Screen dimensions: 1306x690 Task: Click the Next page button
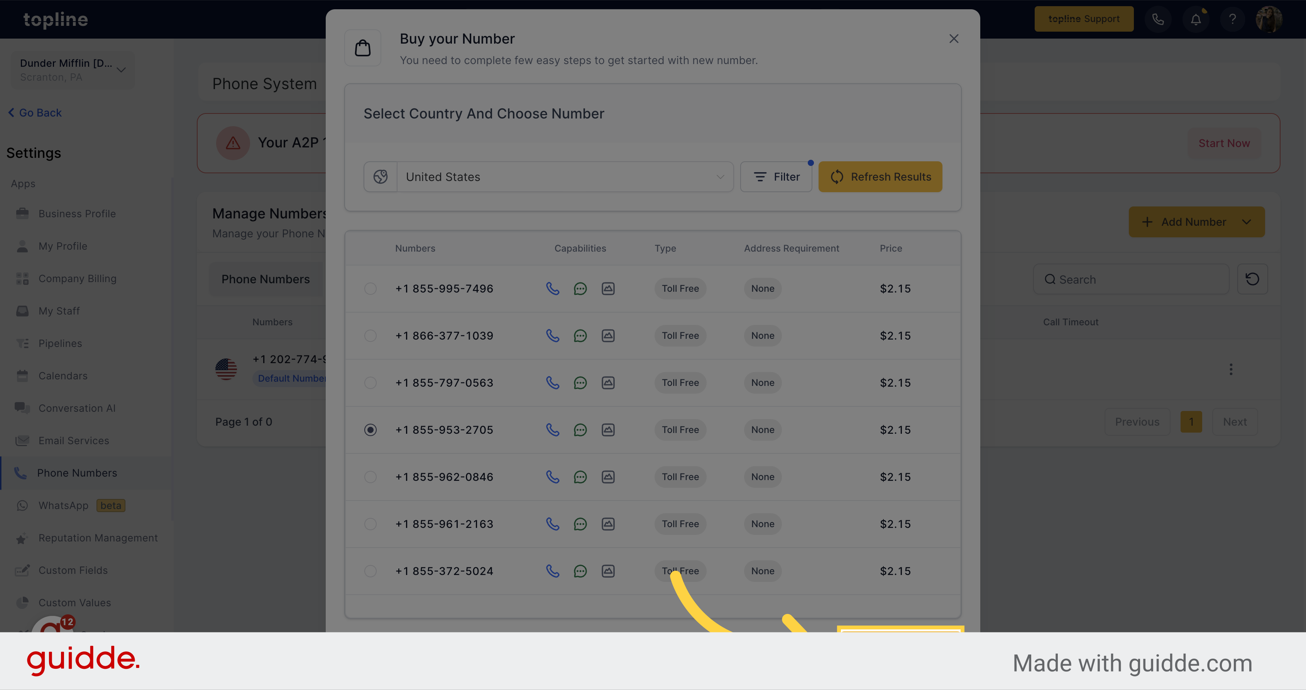pos(1235,422)
